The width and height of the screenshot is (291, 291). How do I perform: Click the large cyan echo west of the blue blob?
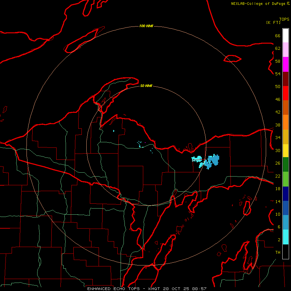(197, 159)
